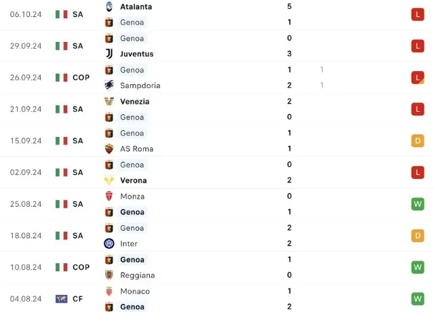Click the Monza team crest

point(108,196)
